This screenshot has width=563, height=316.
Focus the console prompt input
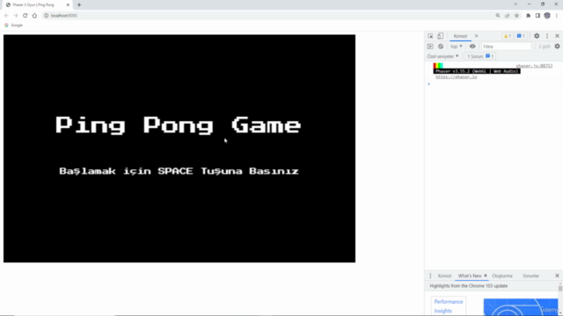click(495, 84)
